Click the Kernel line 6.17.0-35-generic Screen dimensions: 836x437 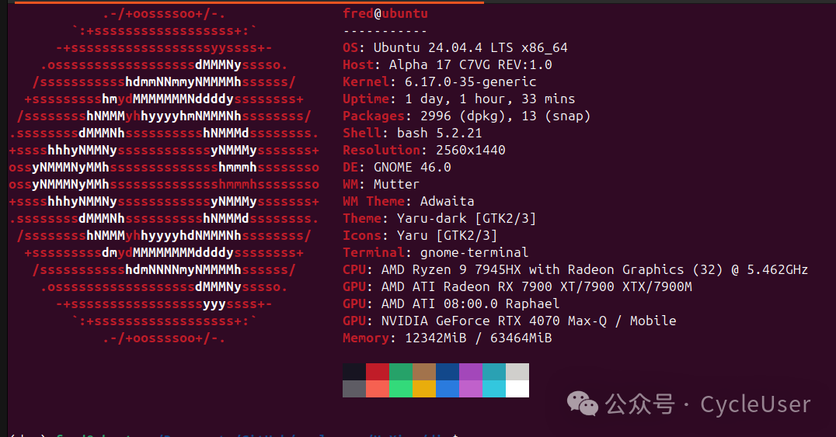coord(439,82)
